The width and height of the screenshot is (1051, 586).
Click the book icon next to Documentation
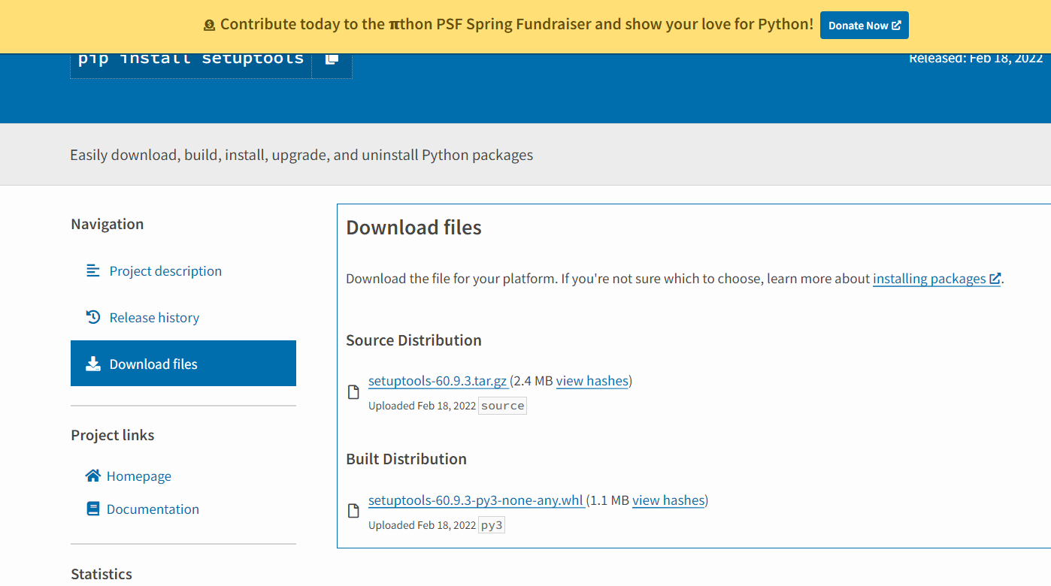(92, 509)
